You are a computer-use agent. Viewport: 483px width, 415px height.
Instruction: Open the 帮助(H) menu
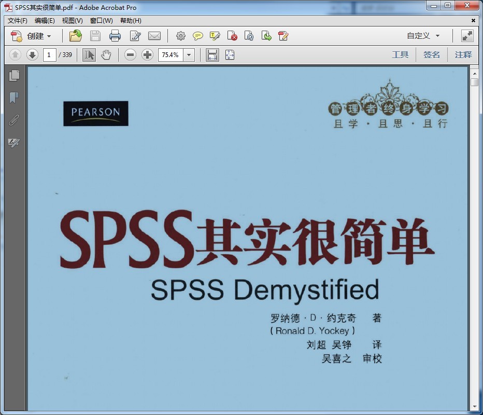[x=131, y=20]
